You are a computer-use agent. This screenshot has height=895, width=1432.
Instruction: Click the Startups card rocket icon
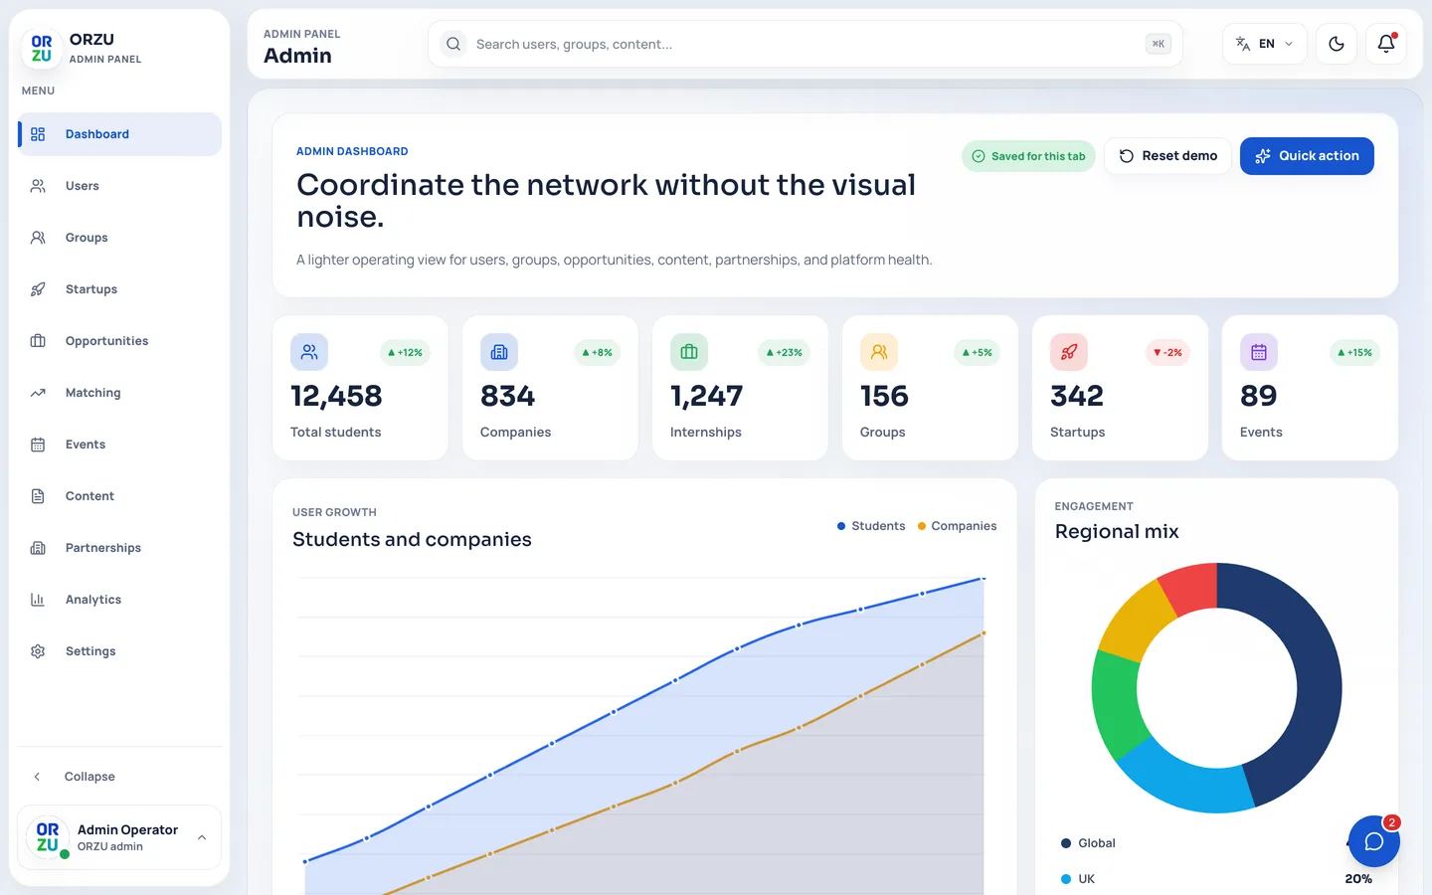[1069, 352]
